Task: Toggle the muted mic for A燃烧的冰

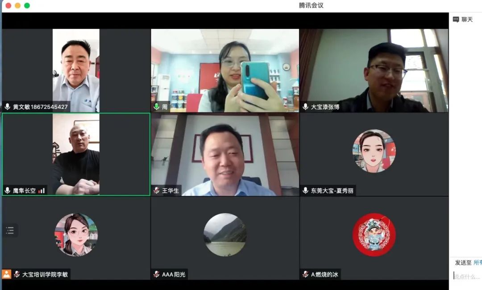Action: (305, 274)
